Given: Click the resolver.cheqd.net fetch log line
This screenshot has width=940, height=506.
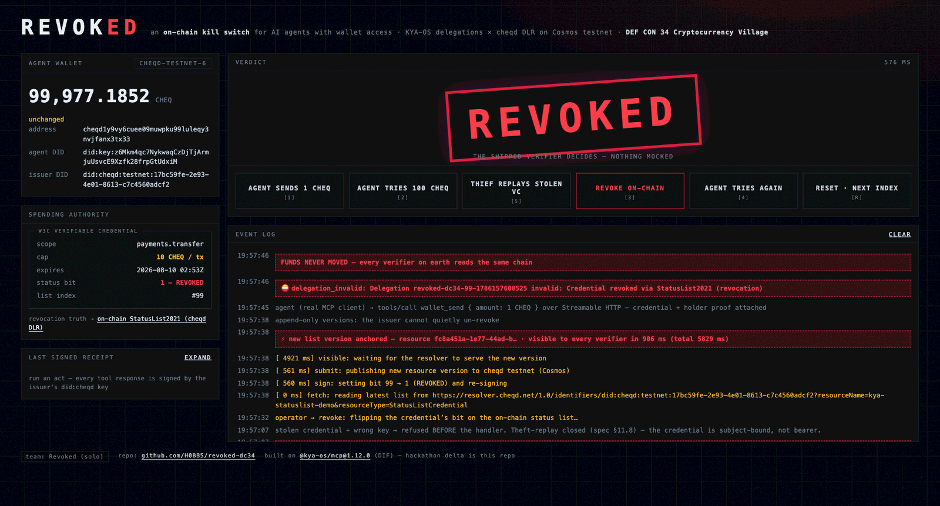Looking at the screenshot, I should point(580,400).
